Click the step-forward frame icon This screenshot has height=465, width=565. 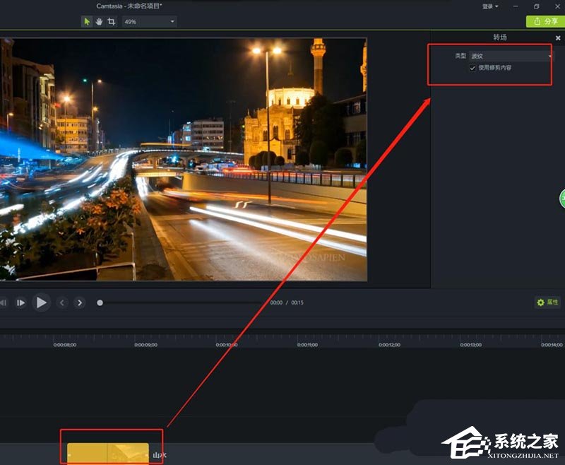20,302
